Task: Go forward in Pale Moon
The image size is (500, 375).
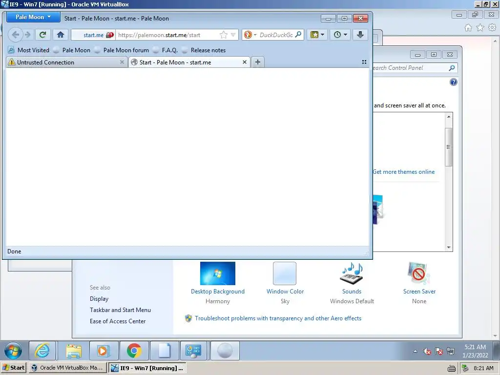Action: 28,35
